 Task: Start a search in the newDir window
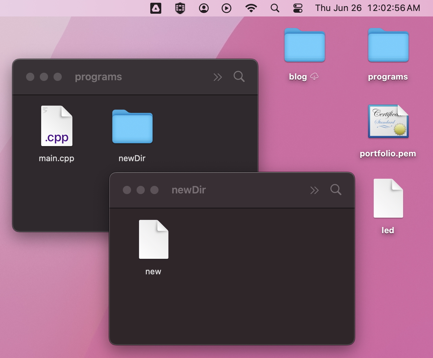(x=336, y=190)
